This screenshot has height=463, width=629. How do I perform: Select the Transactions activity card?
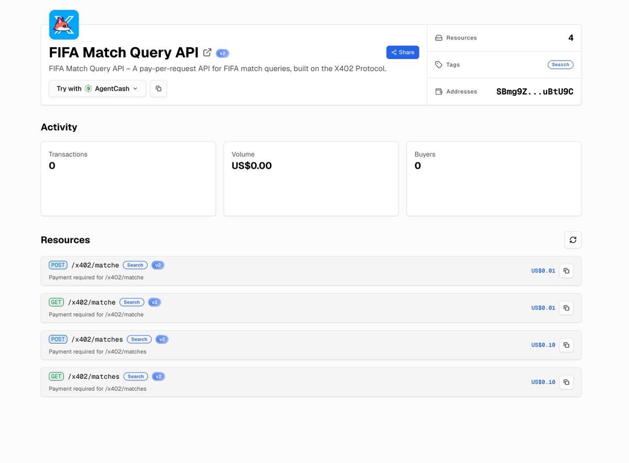pos(128,179)
